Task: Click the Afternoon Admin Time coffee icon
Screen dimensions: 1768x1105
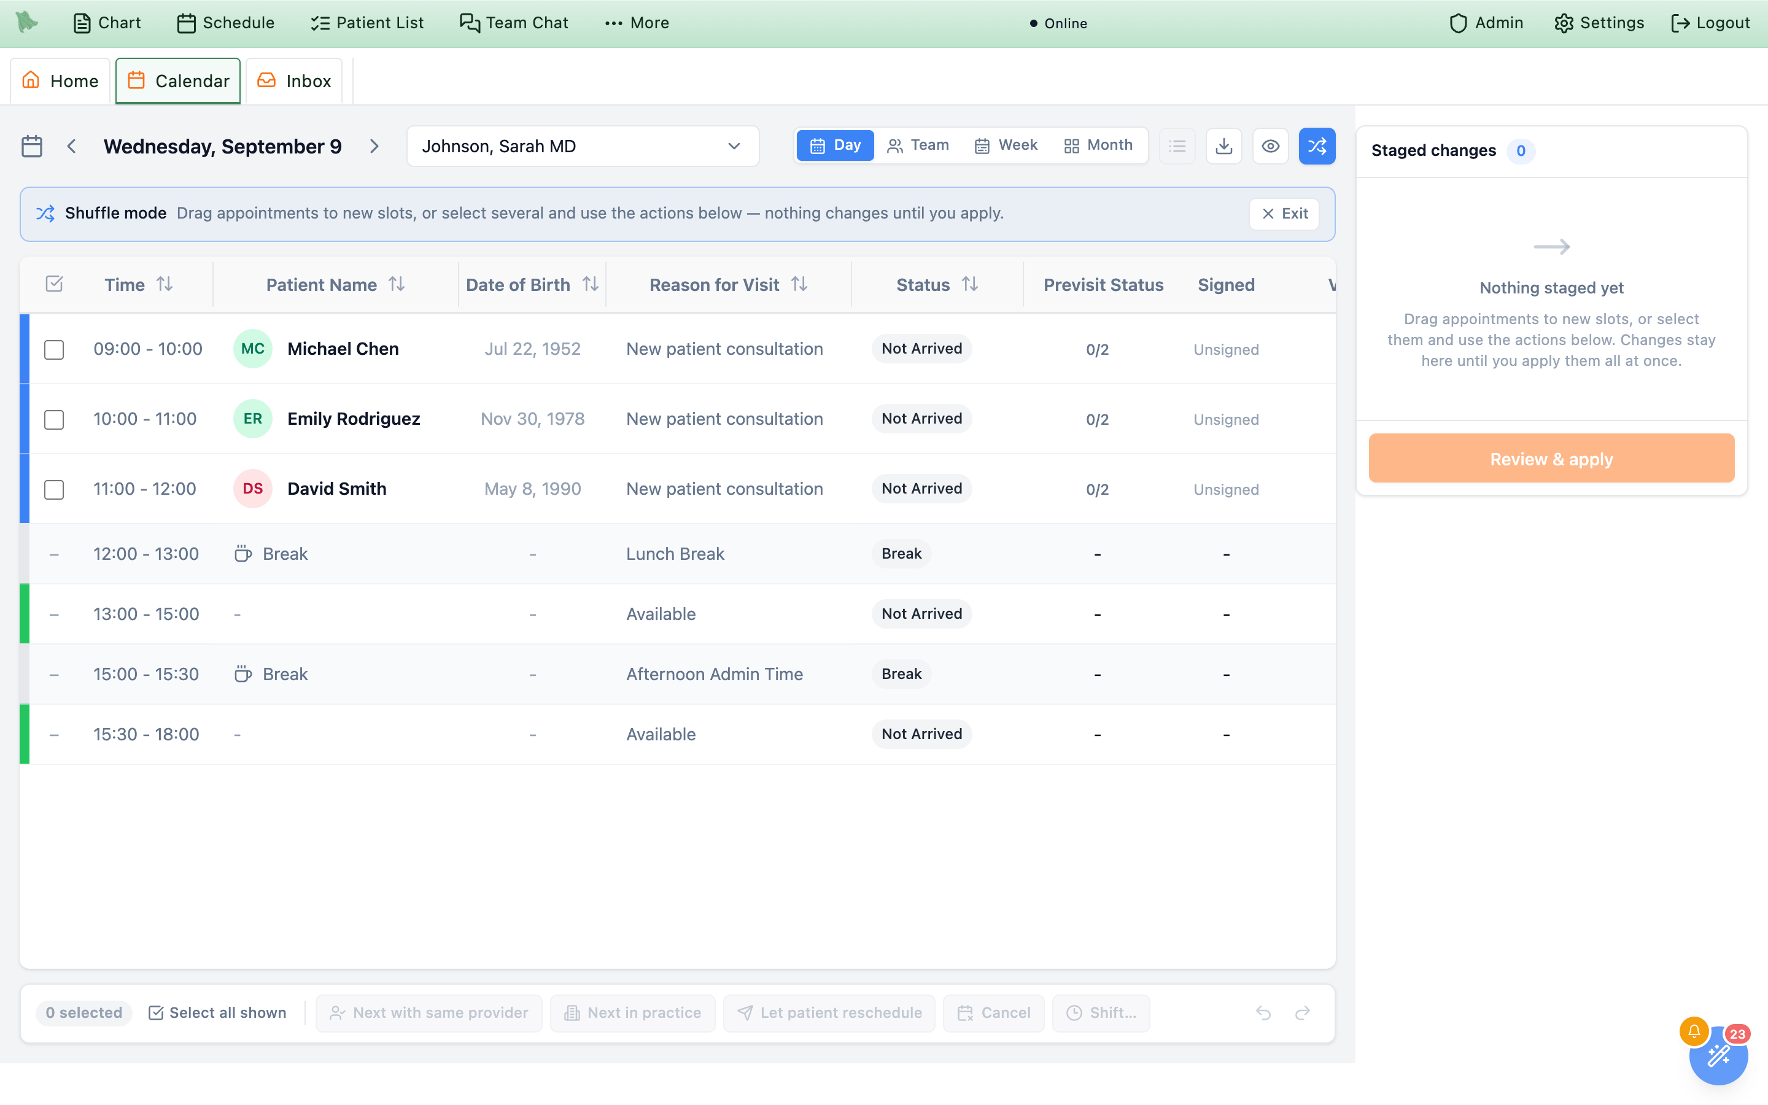Action: point(243,674)
